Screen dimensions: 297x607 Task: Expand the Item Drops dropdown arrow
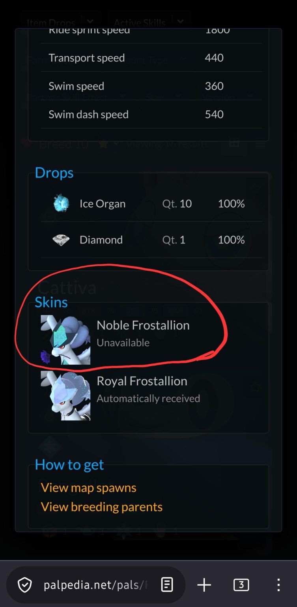point(90,22)
